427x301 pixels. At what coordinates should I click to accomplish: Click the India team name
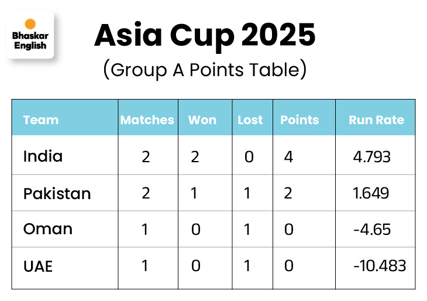point(43,156)
